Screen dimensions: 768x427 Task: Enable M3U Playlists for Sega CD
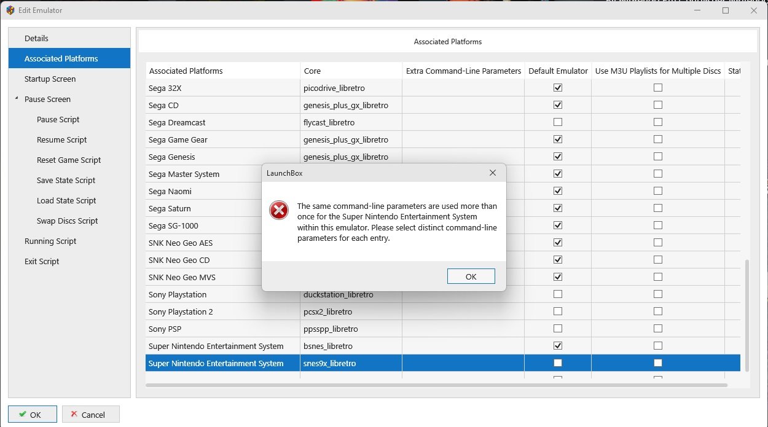coord(658,105)
